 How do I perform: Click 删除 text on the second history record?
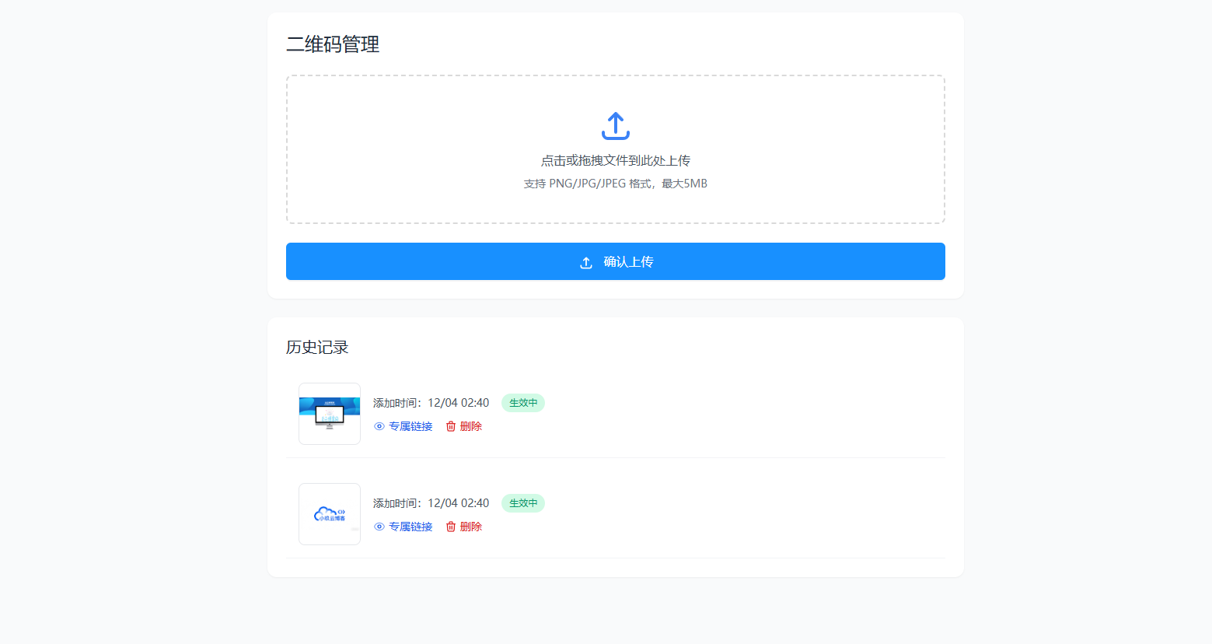click(x=471, y=527)
